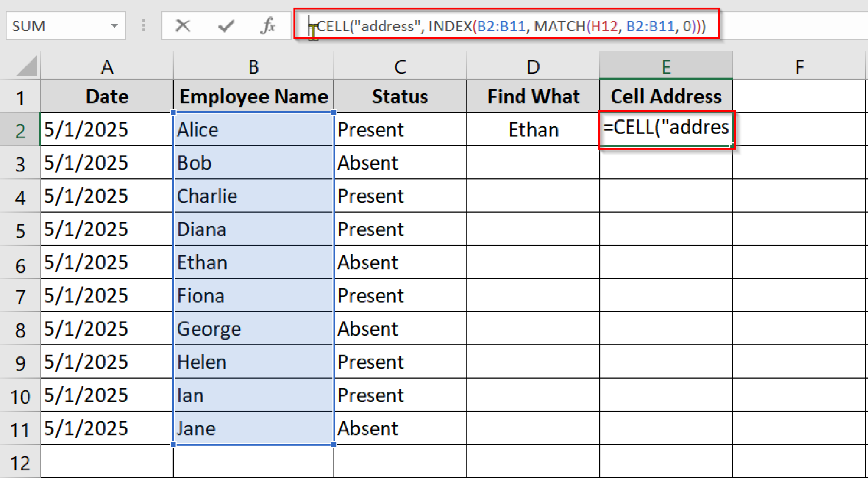Click the Enter checkmark to confirm formula
Screen dimensions: 868x478
tap(226, 25)
